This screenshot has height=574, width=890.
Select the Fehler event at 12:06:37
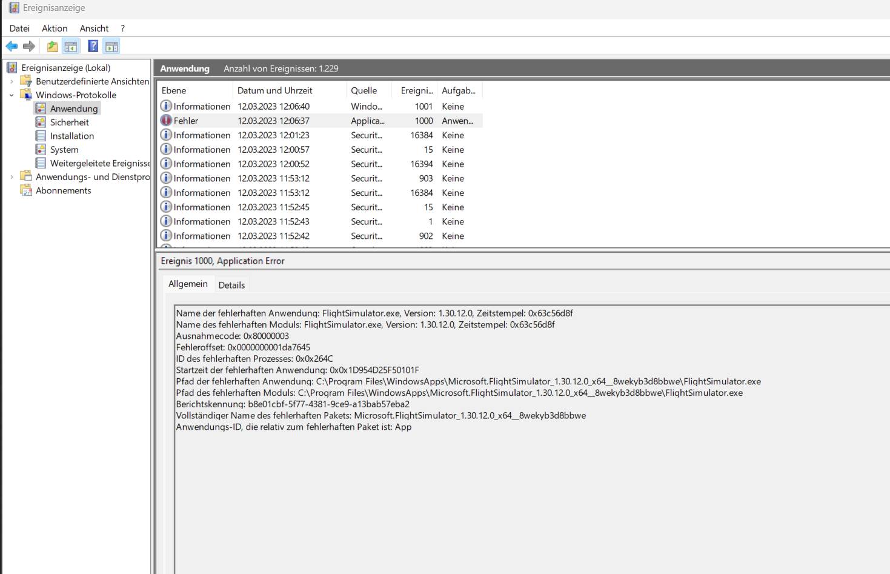pyautogui.click(x=320, y=121)
